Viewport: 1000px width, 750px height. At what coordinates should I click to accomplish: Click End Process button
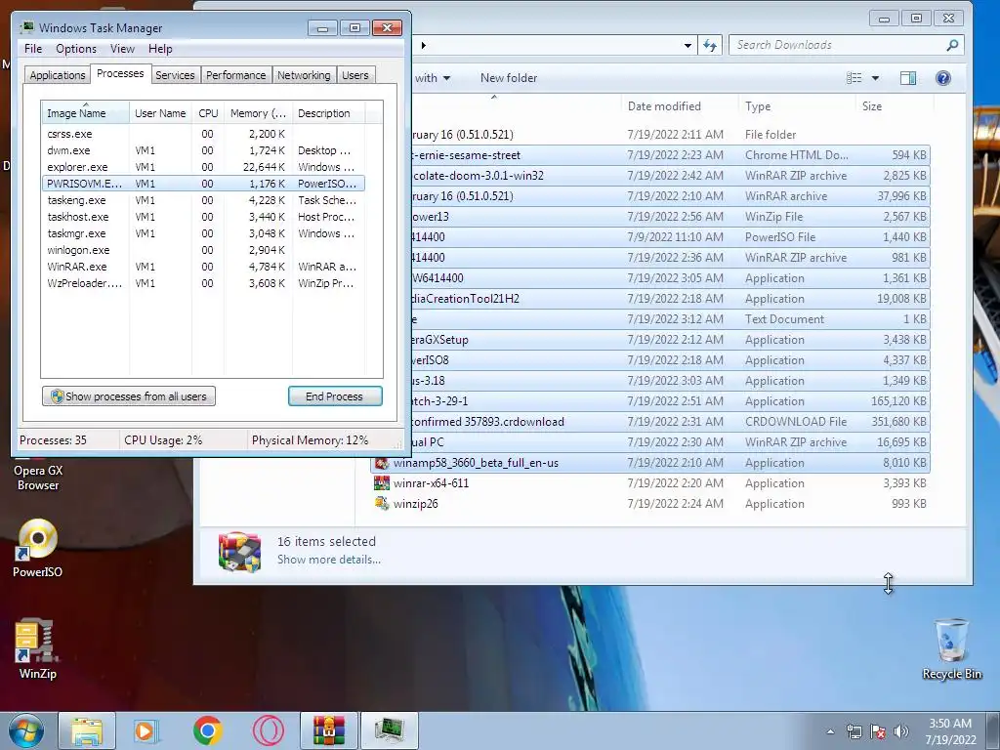coord(335,396)
